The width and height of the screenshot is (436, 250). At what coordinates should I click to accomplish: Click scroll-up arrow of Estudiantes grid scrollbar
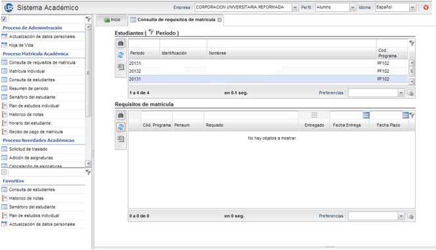412,63
